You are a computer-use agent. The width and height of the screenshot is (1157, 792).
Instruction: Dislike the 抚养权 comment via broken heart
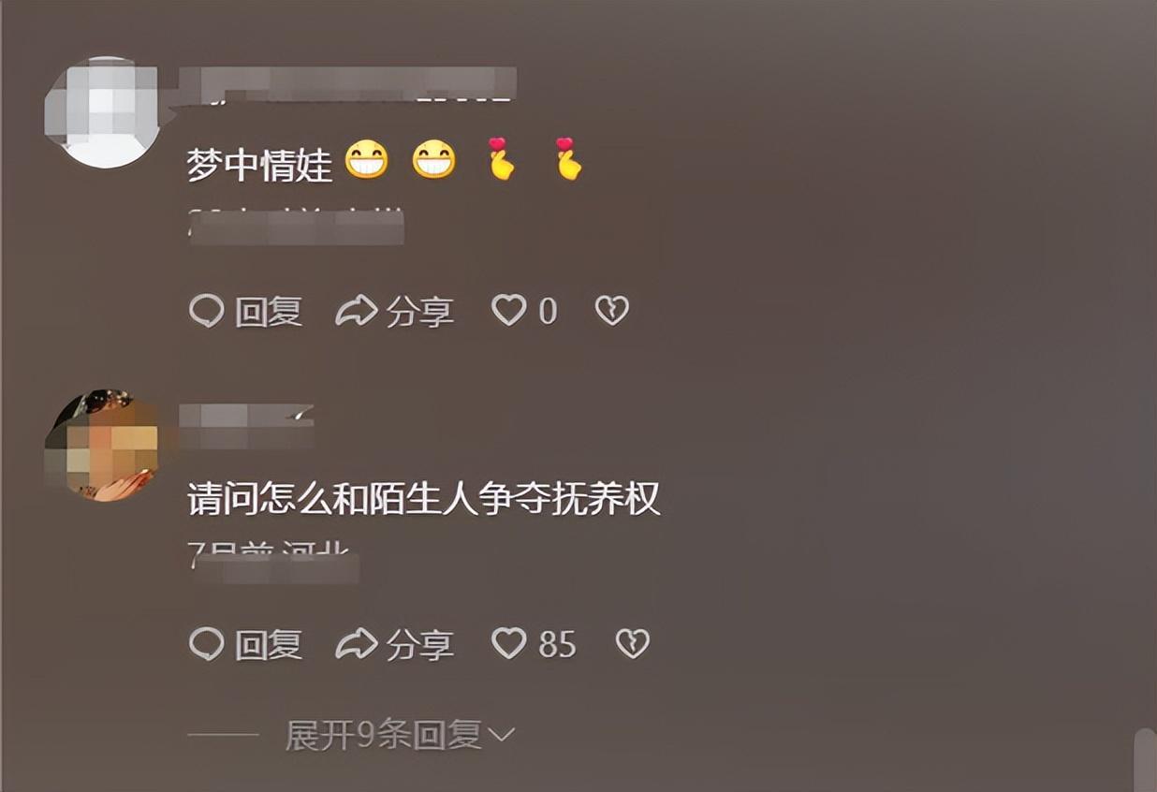coord(632,644)
